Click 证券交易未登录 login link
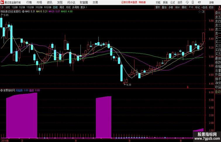 click(129, 2)
